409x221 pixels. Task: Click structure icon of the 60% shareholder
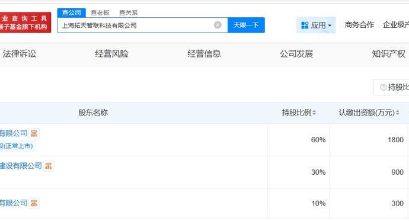pyautogui.click(x=34, y=133)
